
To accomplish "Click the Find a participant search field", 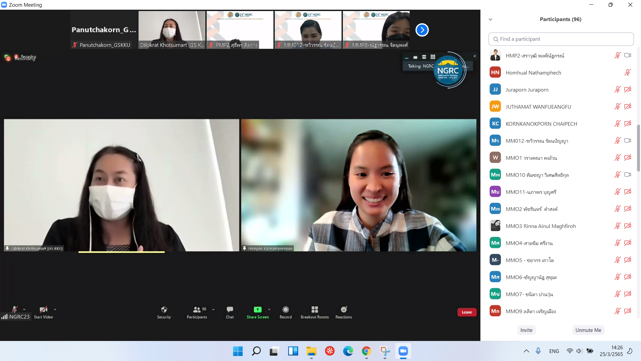I will [x=561, y=39].
